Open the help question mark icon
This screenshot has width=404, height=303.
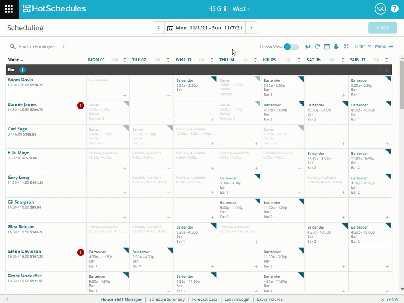[x=394, y=9]
